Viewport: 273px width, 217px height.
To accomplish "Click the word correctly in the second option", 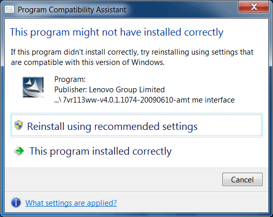I will point(152,152).
